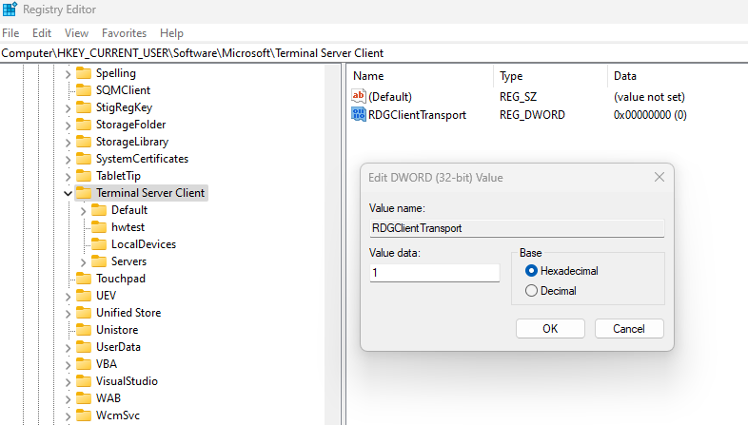Click the Value data input field
748x425 pixels.
(x=434, y=273)
